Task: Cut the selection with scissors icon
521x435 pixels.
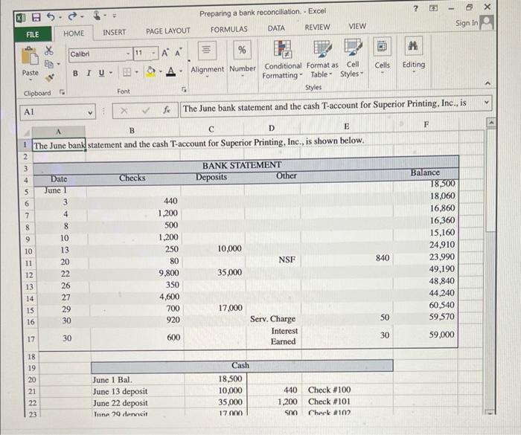Action: (49, 51)
